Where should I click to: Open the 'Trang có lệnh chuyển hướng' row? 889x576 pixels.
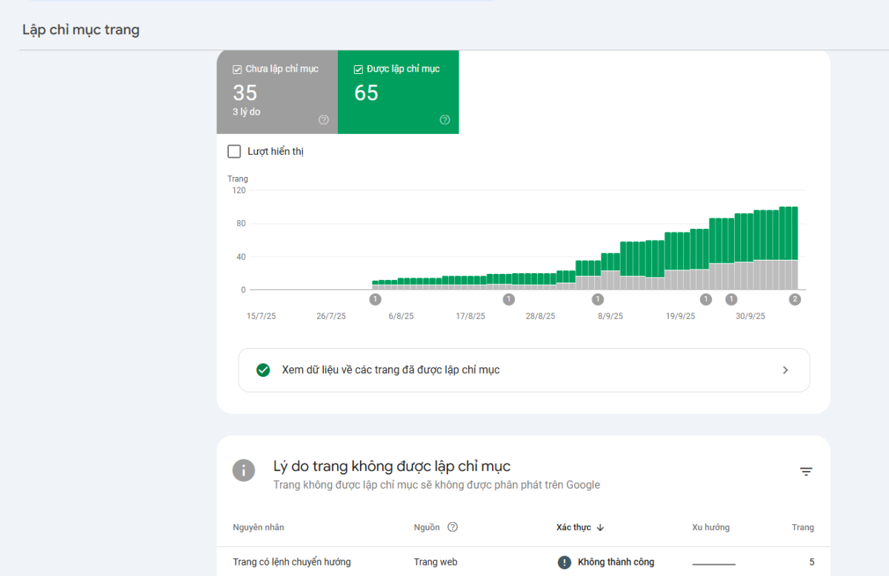(x=292, y=562)
